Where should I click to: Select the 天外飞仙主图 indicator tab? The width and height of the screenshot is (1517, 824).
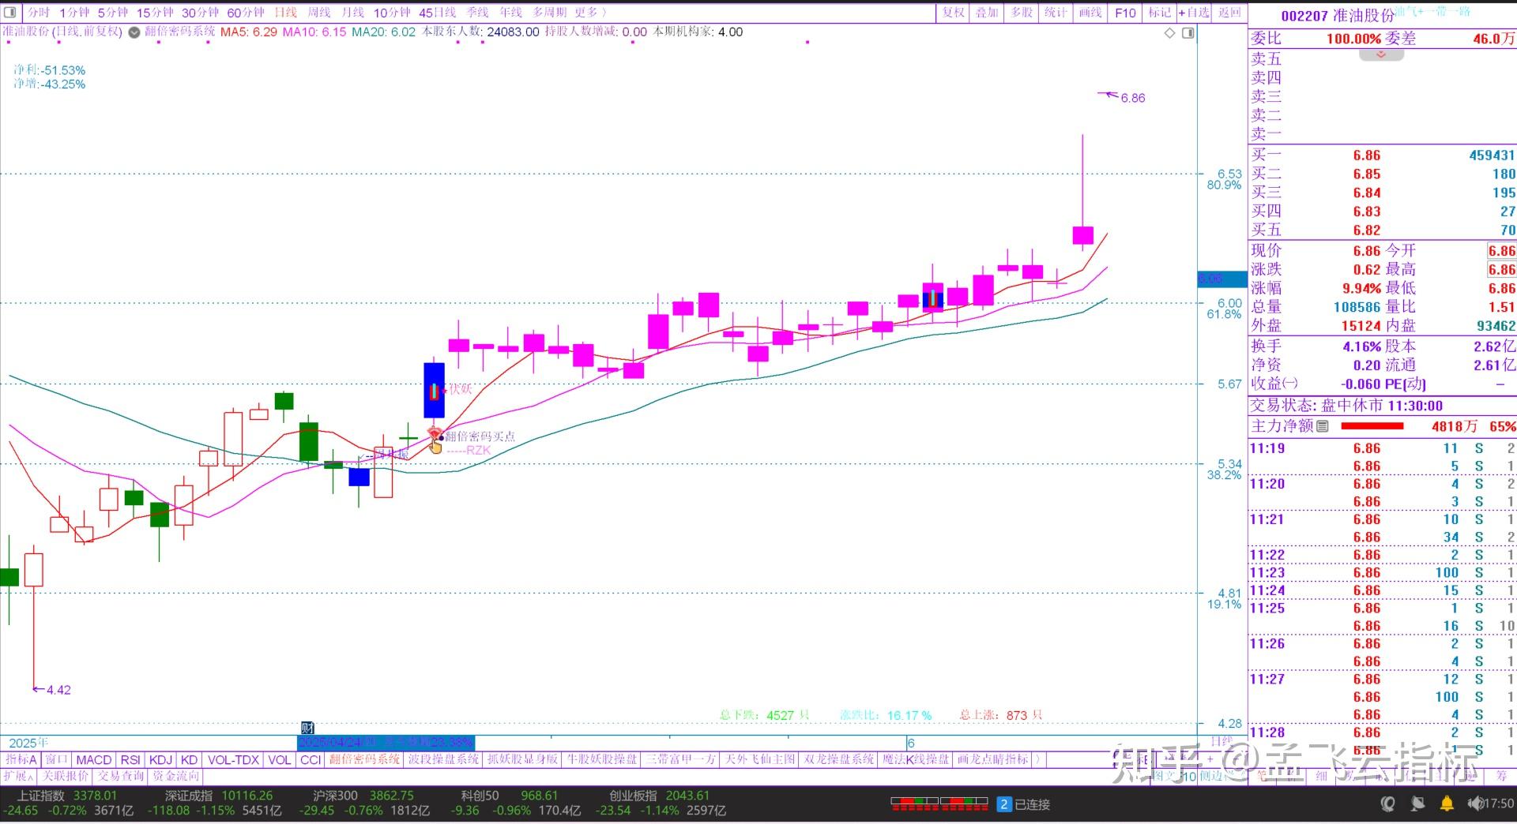(759, 759)
